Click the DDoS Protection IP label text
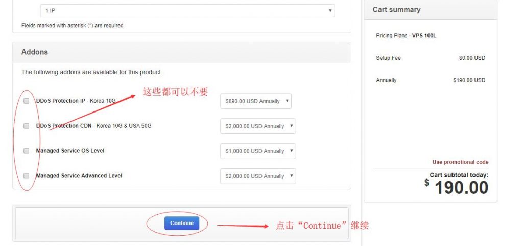The image size is (523, 246). 76,101
